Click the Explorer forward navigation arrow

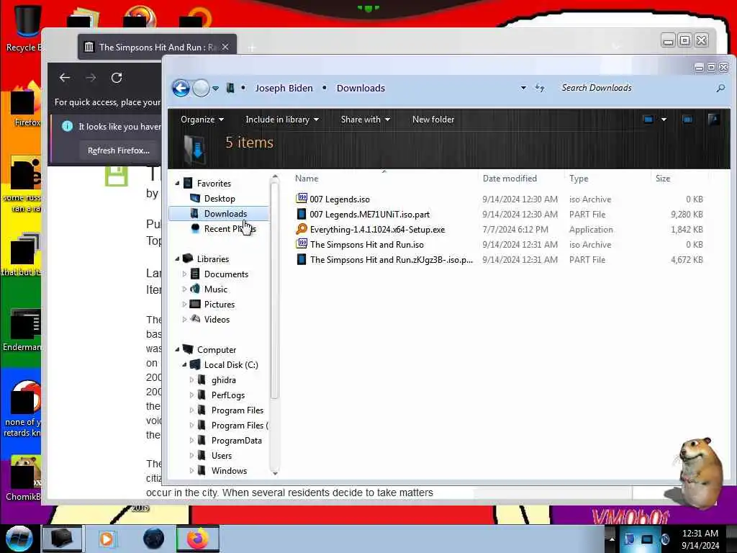202,88
